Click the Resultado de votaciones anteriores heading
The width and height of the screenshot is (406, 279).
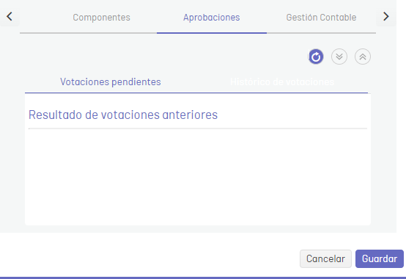tap(123, 115)
